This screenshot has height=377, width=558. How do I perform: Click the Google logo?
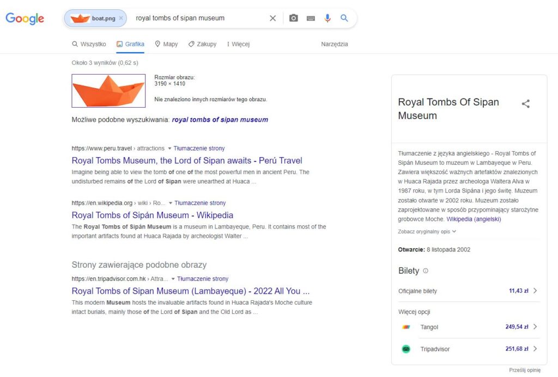tap(25, 18)
